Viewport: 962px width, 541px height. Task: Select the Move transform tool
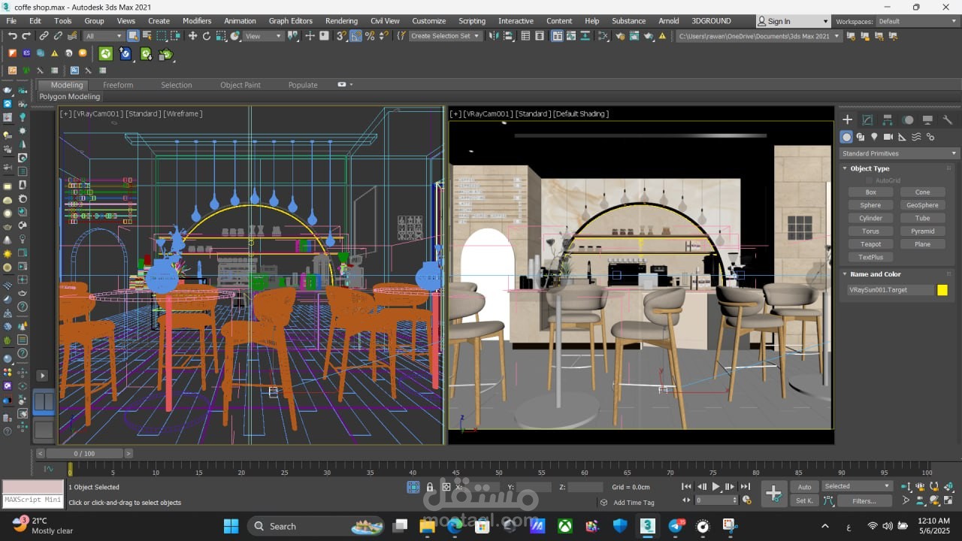point(192,36)
